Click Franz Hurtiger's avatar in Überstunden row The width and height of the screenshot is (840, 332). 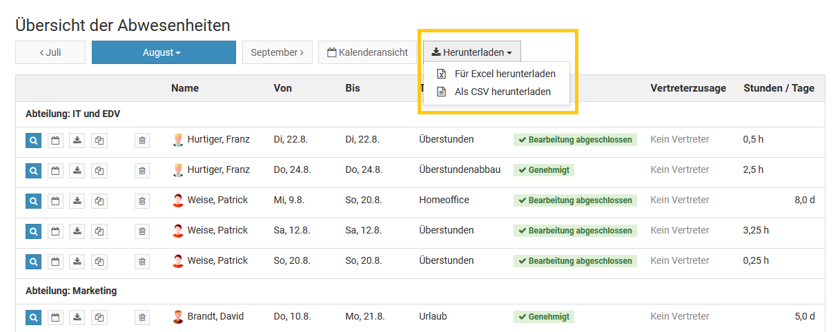[x=178, y=140]
